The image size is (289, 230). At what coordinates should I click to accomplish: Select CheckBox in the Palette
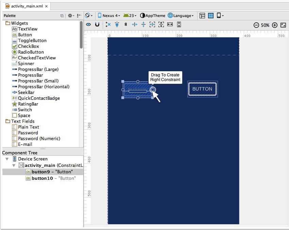click(x=26, y=46)
